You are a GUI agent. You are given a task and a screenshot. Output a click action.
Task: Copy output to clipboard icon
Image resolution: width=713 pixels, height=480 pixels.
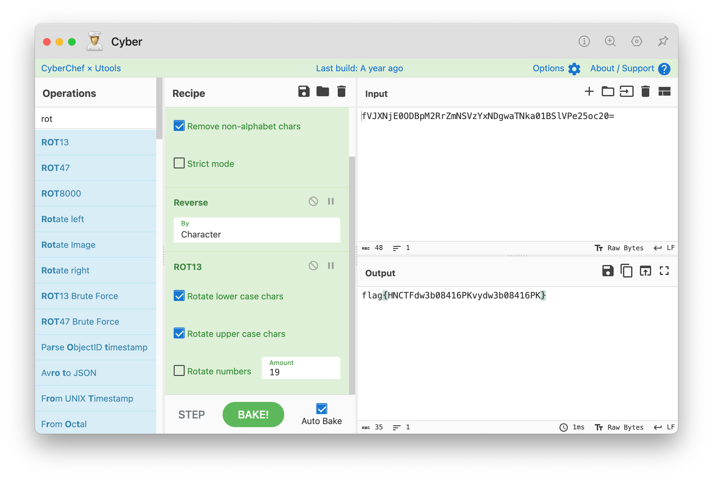[x=626, y=271]
